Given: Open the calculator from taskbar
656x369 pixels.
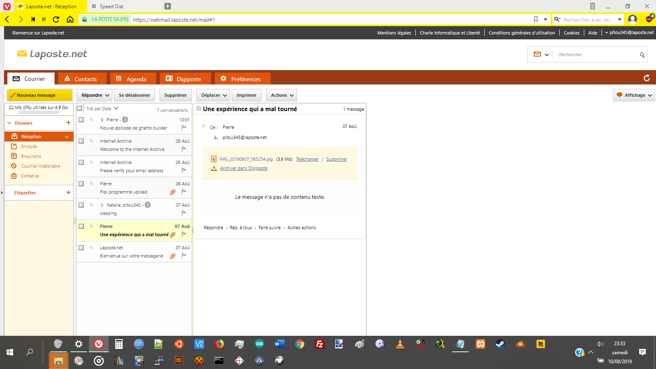Looking at the screenshot, I should click(119, 344).
